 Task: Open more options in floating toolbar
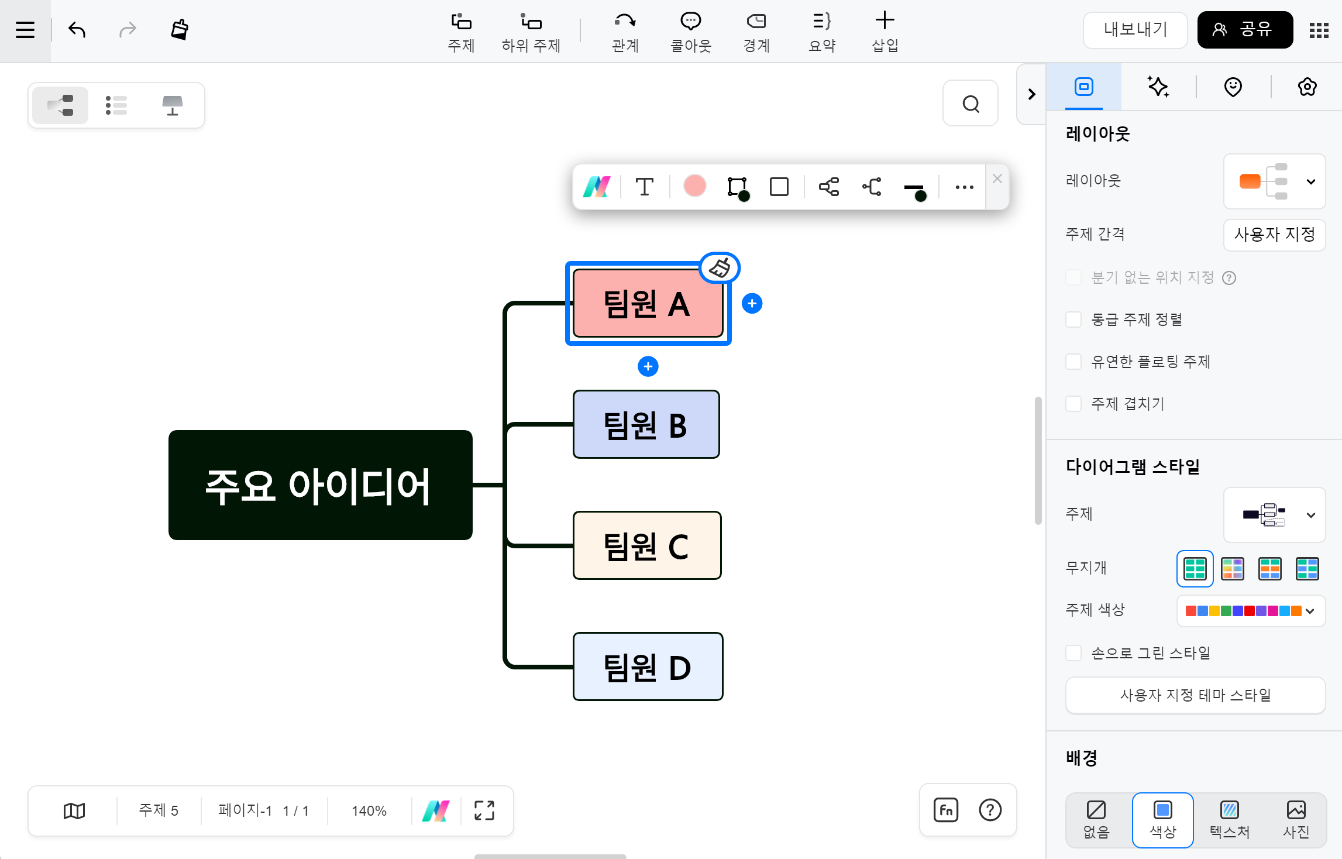[964, 187]
